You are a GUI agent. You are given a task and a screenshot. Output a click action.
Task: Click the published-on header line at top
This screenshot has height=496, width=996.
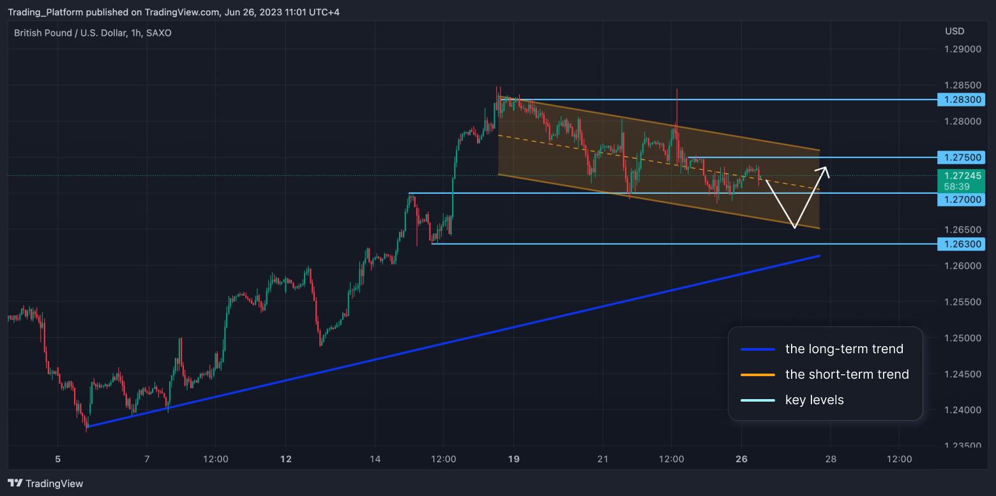173,12
